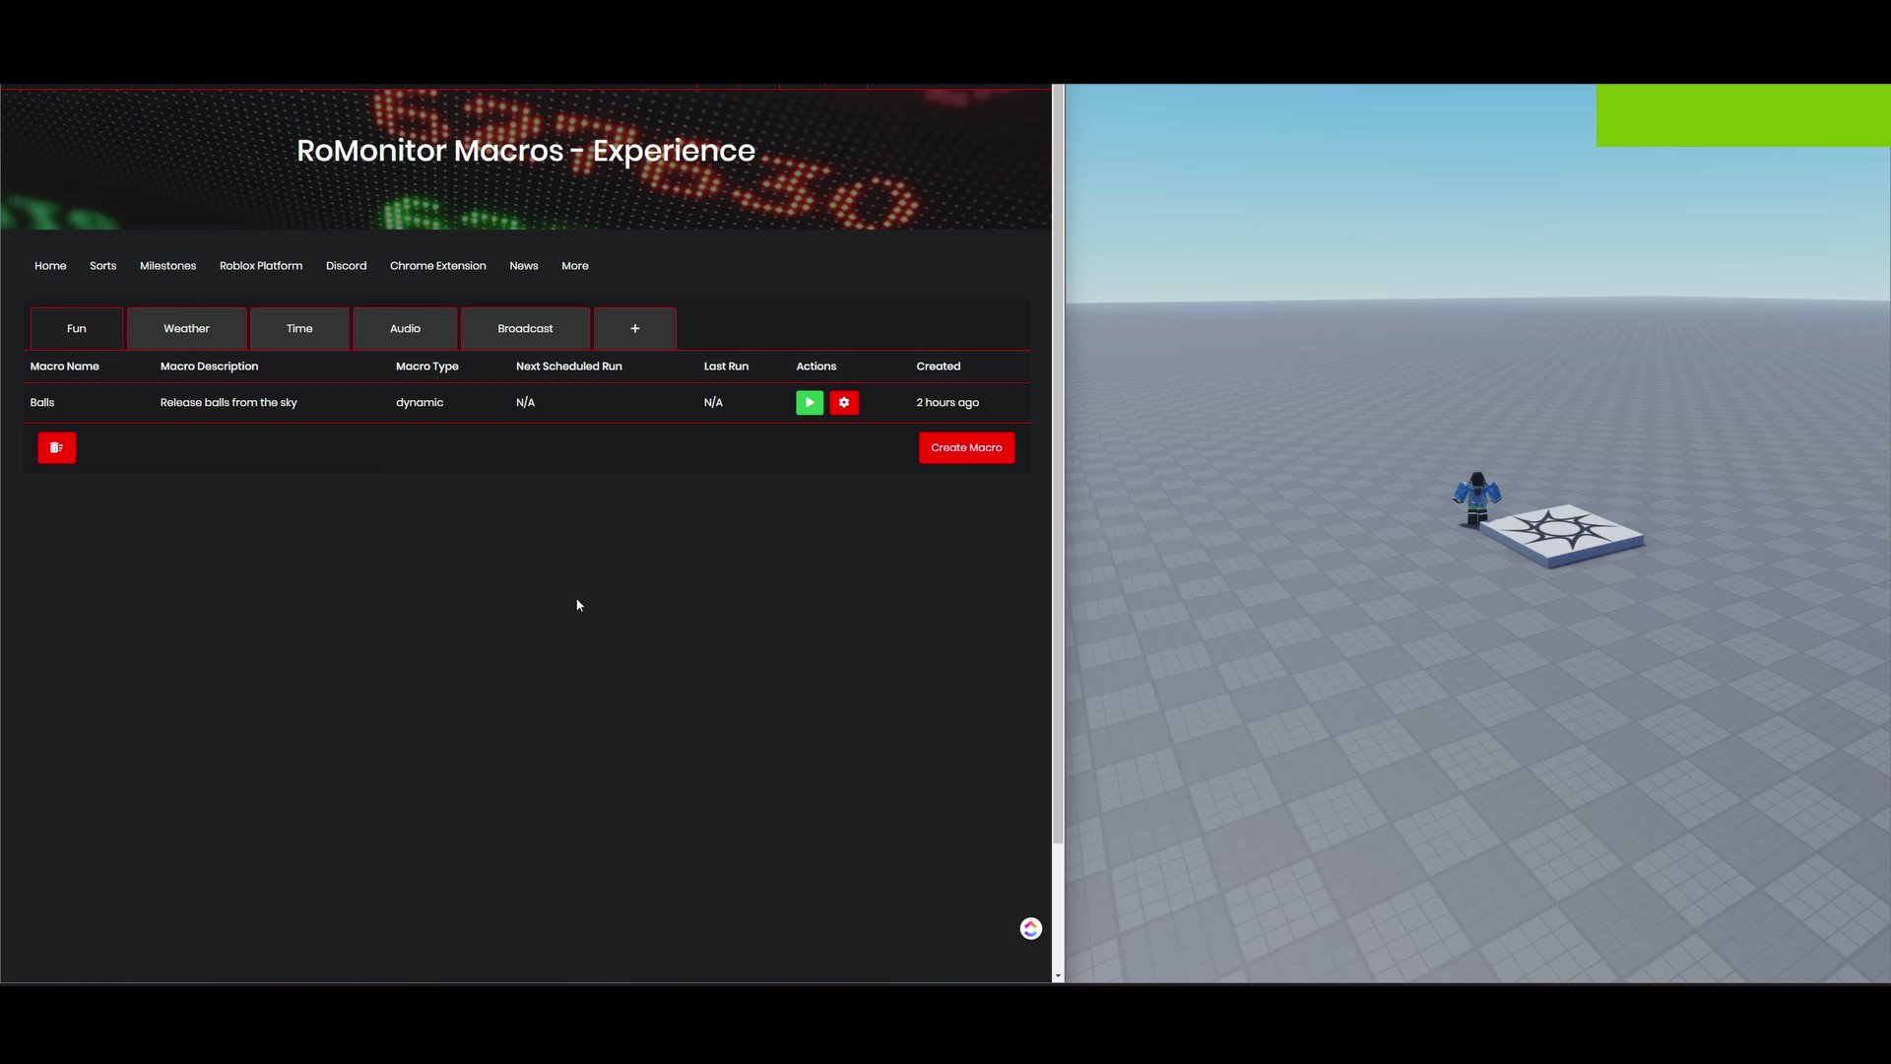Image resolution: width=1891 pixels, height=1064 pixels.
Task: Click the Actions column header
Action: pos(816,366)
